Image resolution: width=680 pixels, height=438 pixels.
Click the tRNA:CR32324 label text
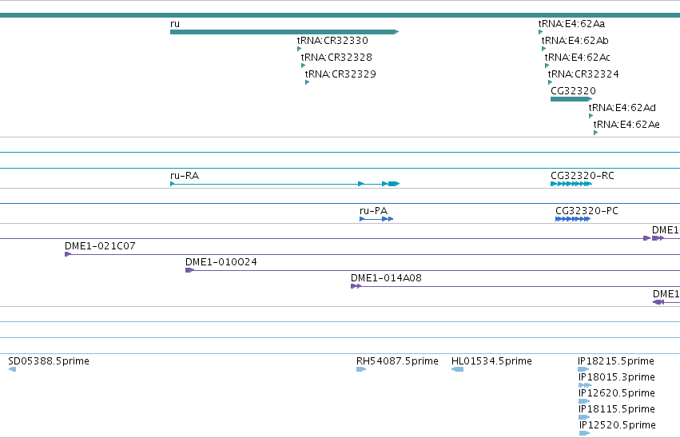pyautogui.click(x=584, y=74)
